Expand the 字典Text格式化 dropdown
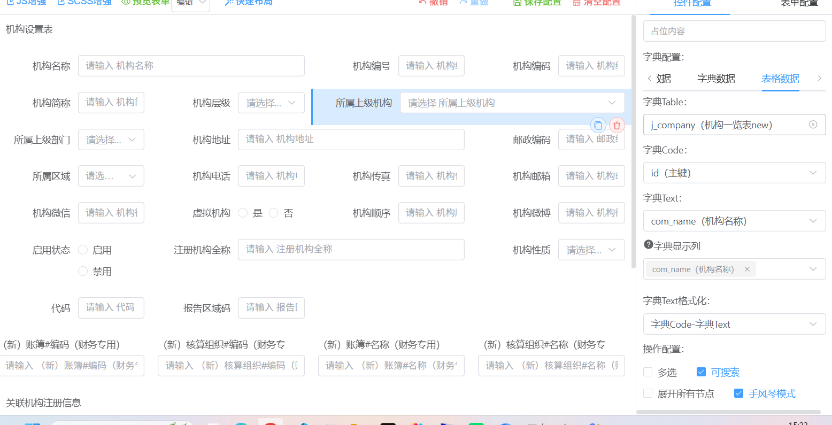 click(x=734, y=324)
